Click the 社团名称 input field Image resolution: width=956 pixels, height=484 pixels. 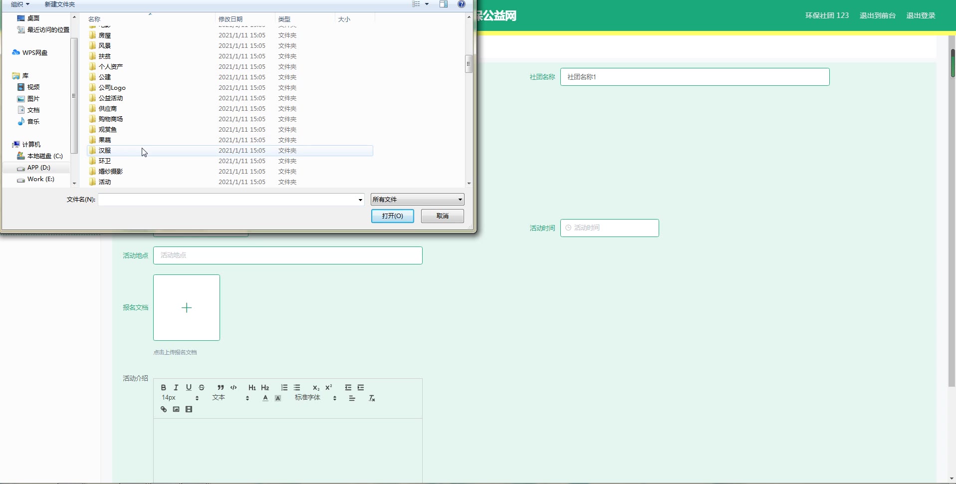(x=695, y=77)
